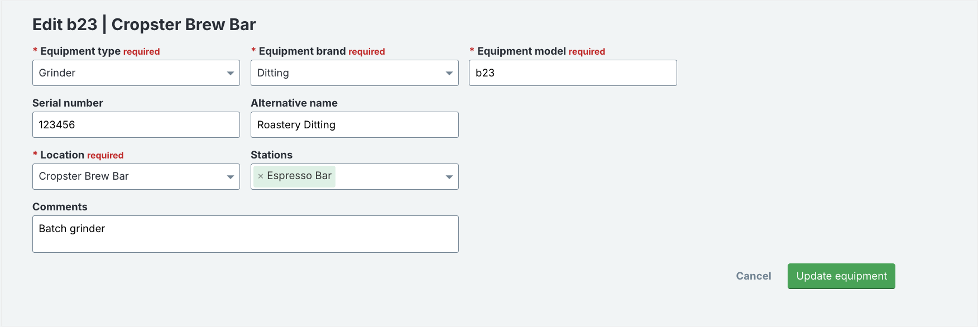Image resolution: width=978 pixels, height=327 pixels.
Task: Click the Alternative name label
Action: (x=294, y=103)
